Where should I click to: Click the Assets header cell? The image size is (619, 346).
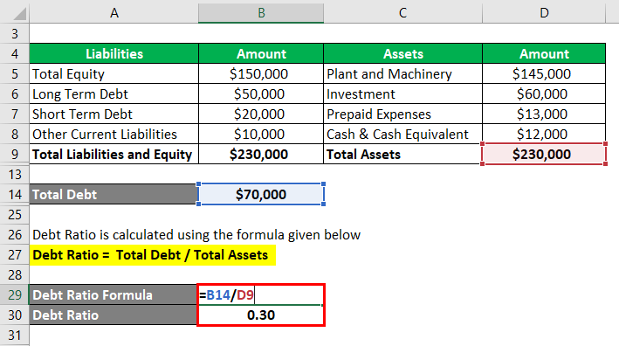(402, 53)
